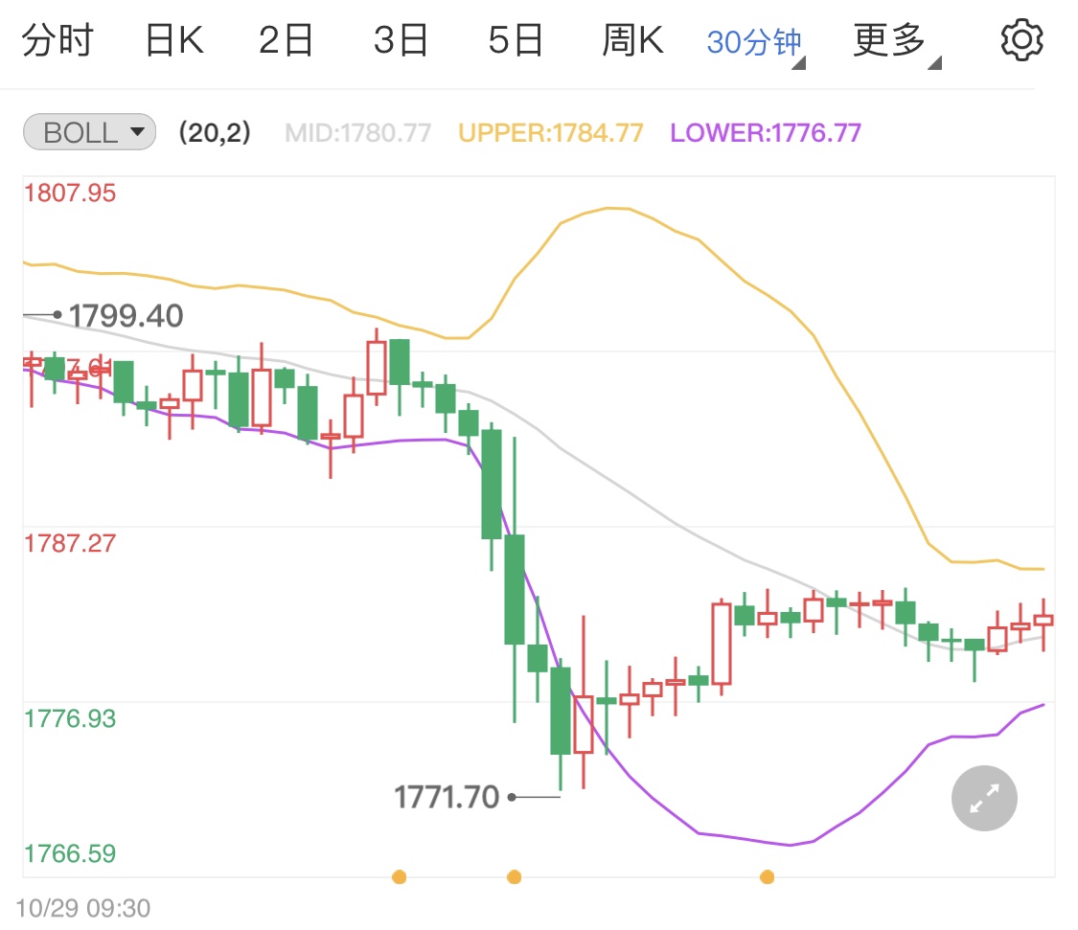Click the 1799.40 high price label

(x=126, y=316)
